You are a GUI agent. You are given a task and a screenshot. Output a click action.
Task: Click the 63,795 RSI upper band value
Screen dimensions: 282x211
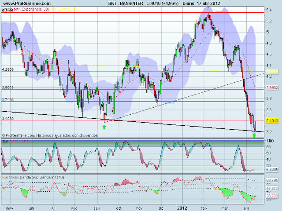tap(272, 180)
